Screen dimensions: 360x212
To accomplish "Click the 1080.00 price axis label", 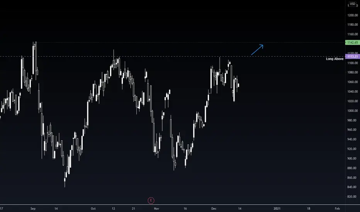I will pos(353,72).
